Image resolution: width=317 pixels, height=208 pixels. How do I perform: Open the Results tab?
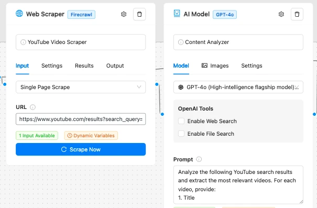[84, 65]
